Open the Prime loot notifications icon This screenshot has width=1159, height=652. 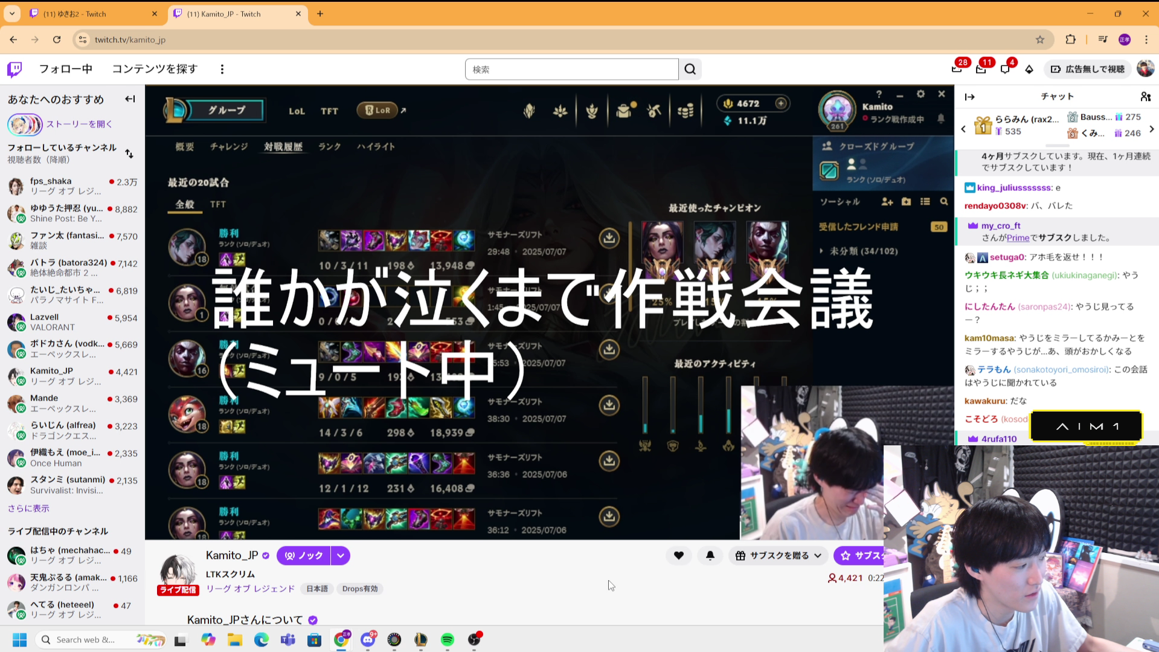tap(957, 69)
